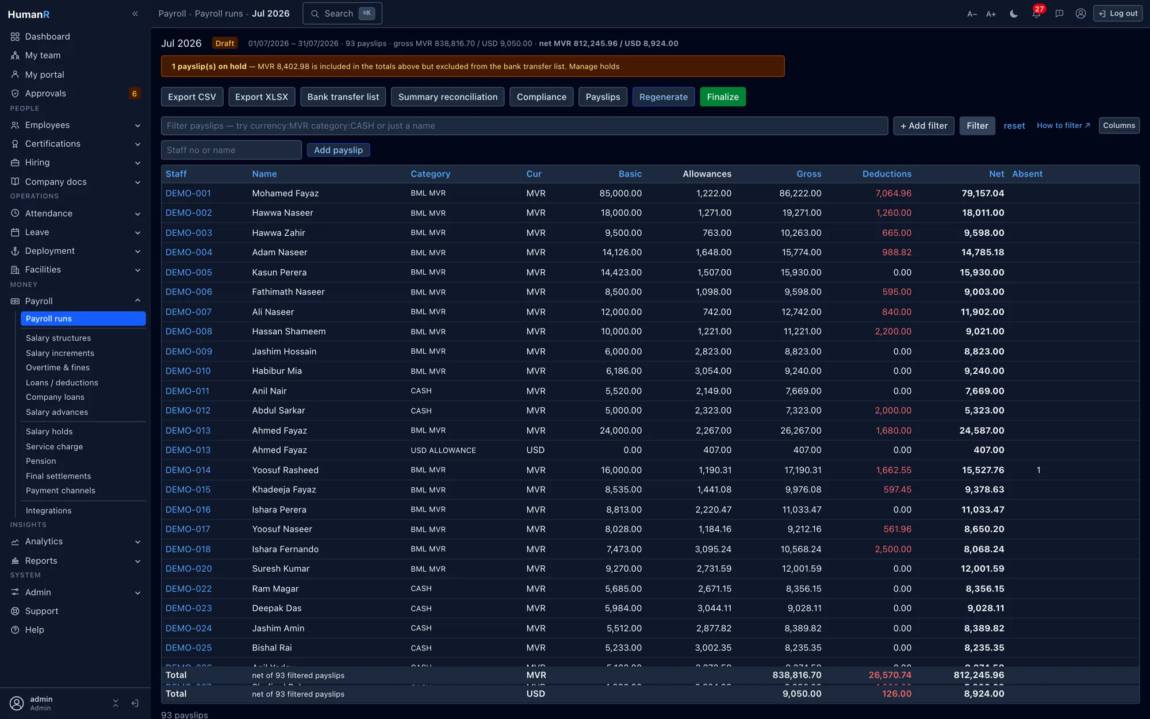Focus the Filter payslips input field
1150x719 pixels.
pos(524,126)
